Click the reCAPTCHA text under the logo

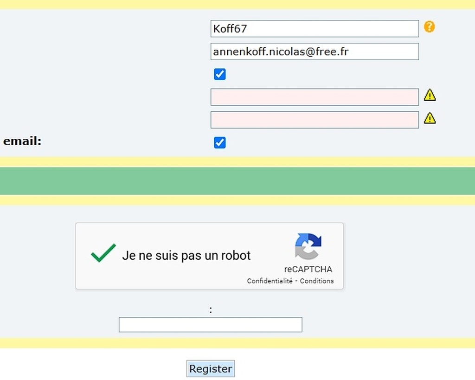click(308, 269)
